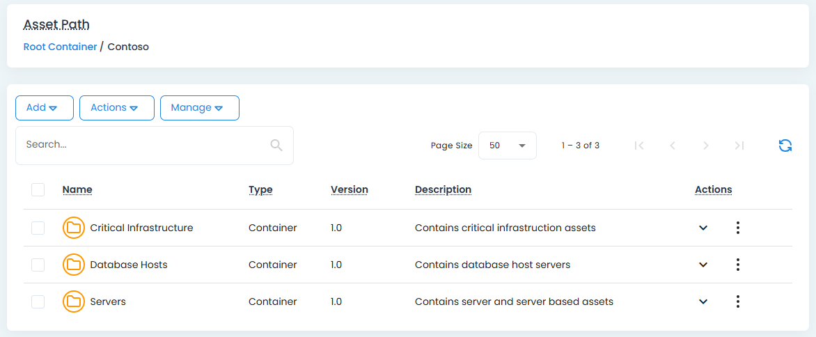Sort the table by Name column

click(77, 189)
